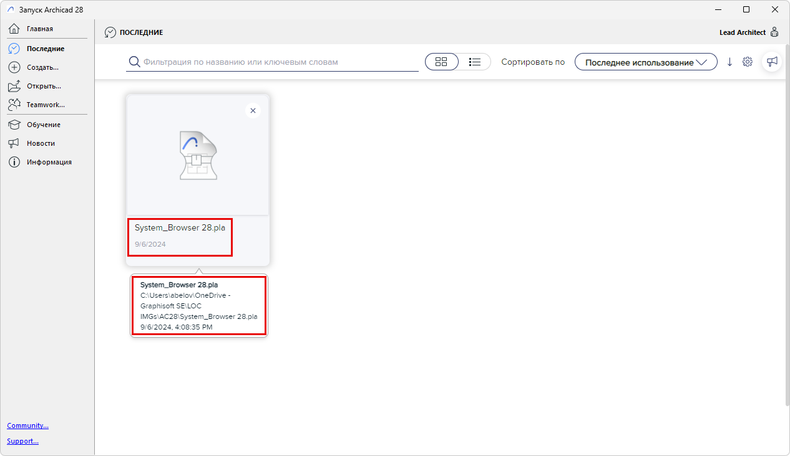
Task: Click the clock icon beside Последние sidebar item
Action: 14,49
